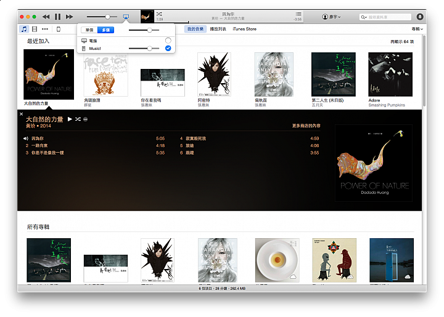Image resolution: width=444 pixels, height=317 pixels.
Task: Select track 5 旅途
Action: click(249, 145)
